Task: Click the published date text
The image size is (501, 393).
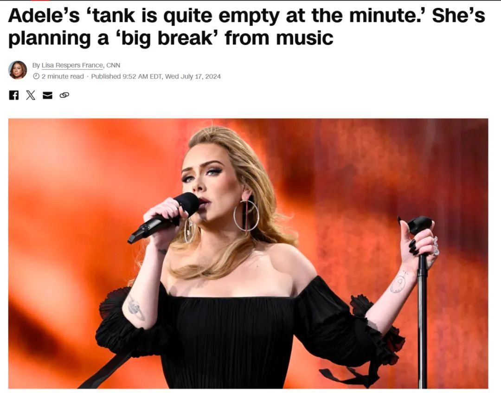Action: point(156,77)
